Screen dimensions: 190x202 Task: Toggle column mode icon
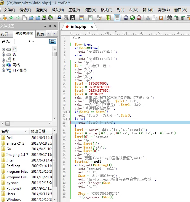[x=108, y=18]
